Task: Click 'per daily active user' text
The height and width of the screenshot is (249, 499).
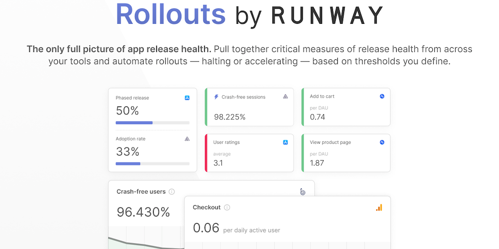Action: [252, 230]
